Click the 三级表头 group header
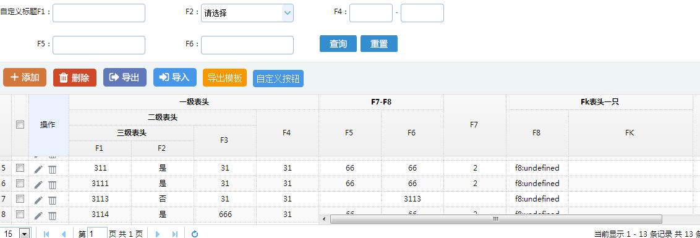 [x=131, y=133]
